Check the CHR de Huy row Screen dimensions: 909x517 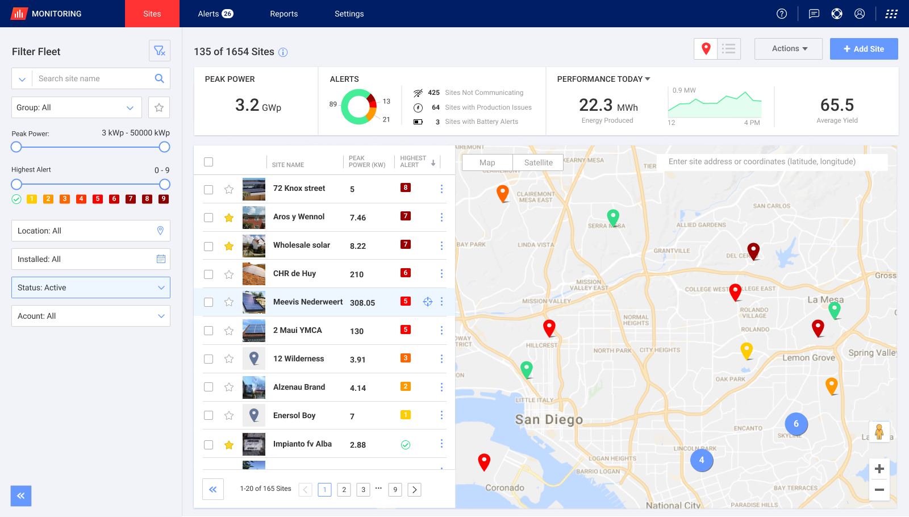pyautogui.click(x=209, y=274)
